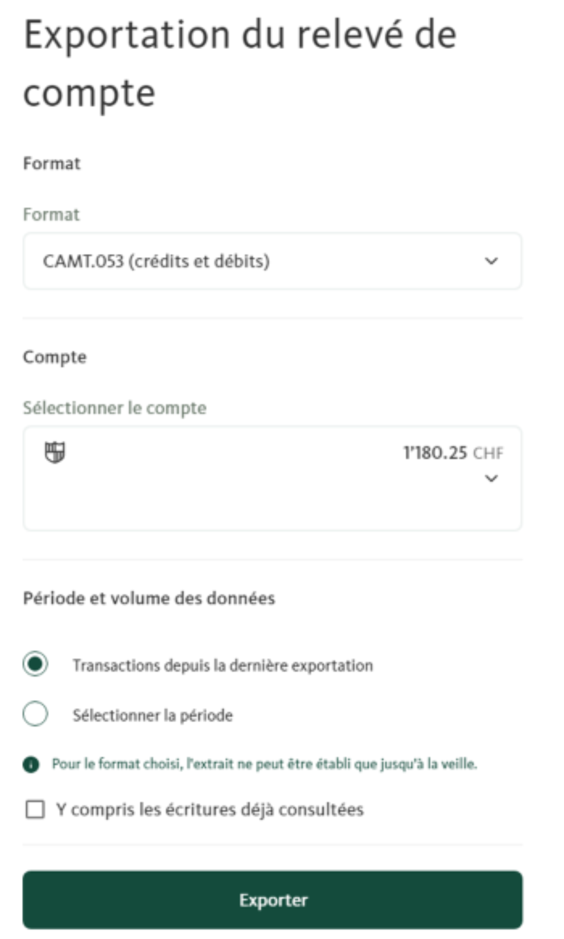Click the 'Compte' section heading
The height and width of the screenshot is (939, 564).
coord(55,356)
